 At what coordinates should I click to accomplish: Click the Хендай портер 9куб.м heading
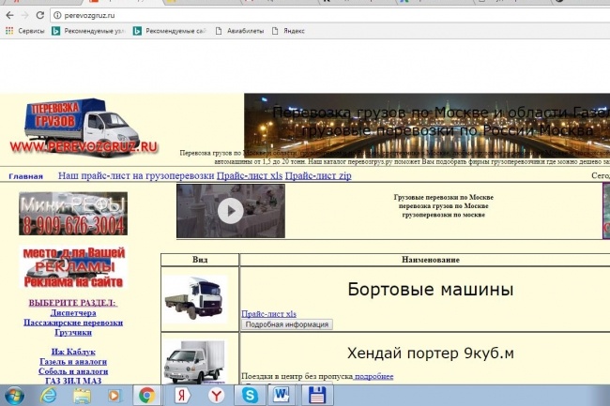point(430,353)
